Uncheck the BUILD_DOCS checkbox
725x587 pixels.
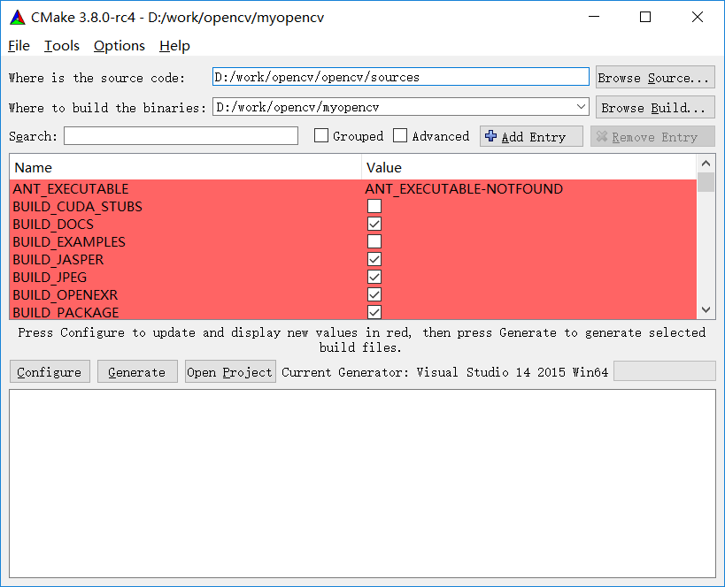[x=374, y=224]
